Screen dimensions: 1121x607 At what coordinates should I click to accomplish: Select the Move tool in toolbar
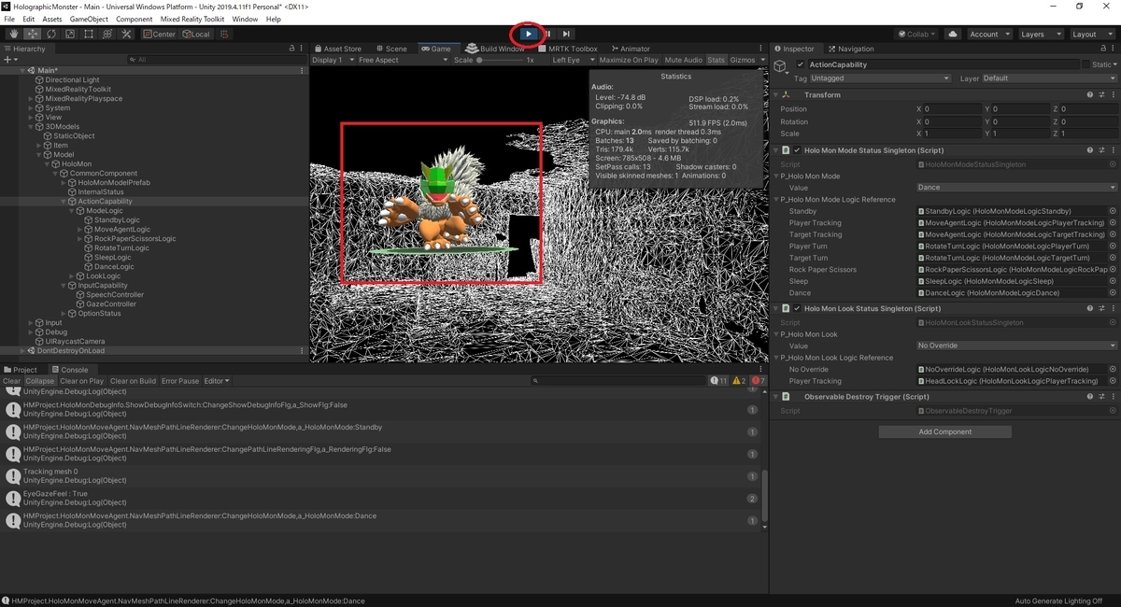pos(33,35)
